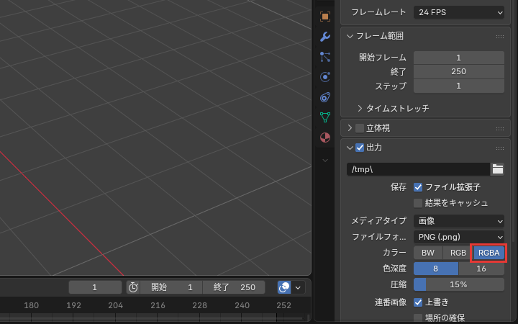
Task: Click the timer icon for preview range
Action: pos(133,287)
